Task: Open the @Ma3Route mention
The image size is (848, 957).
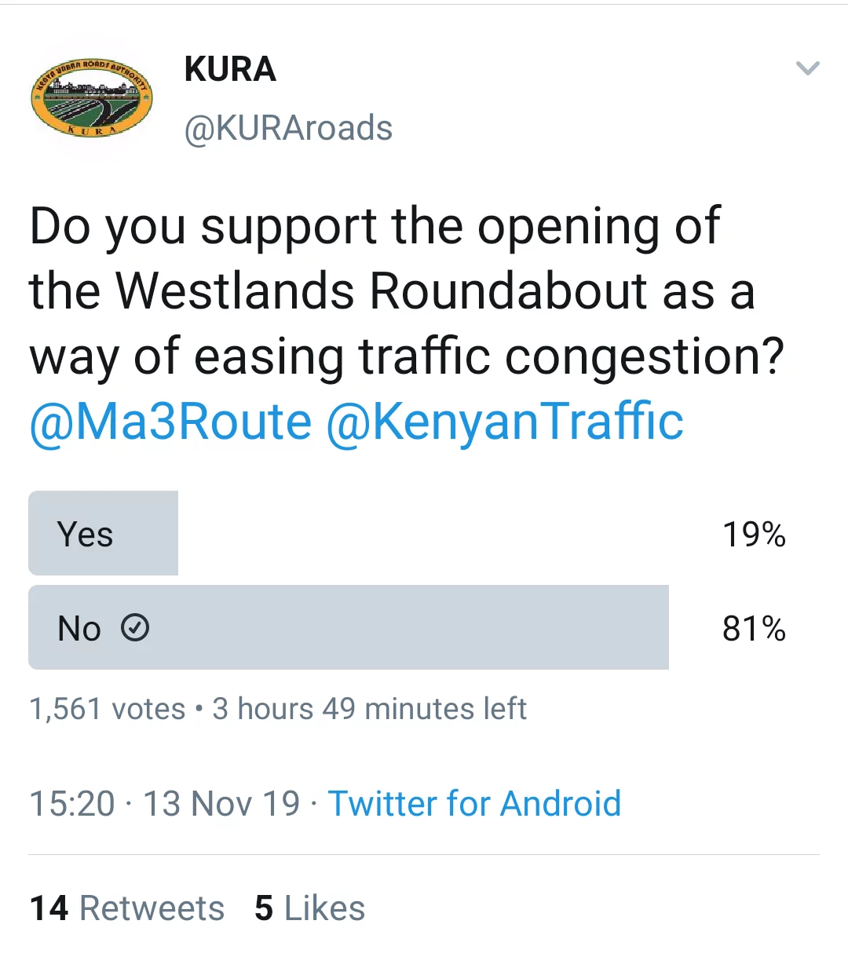Action: pos(170,422)
